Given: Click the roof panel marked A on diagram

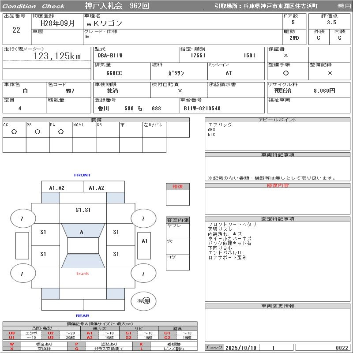Looking at the screenshot, I should pos(82,232).
